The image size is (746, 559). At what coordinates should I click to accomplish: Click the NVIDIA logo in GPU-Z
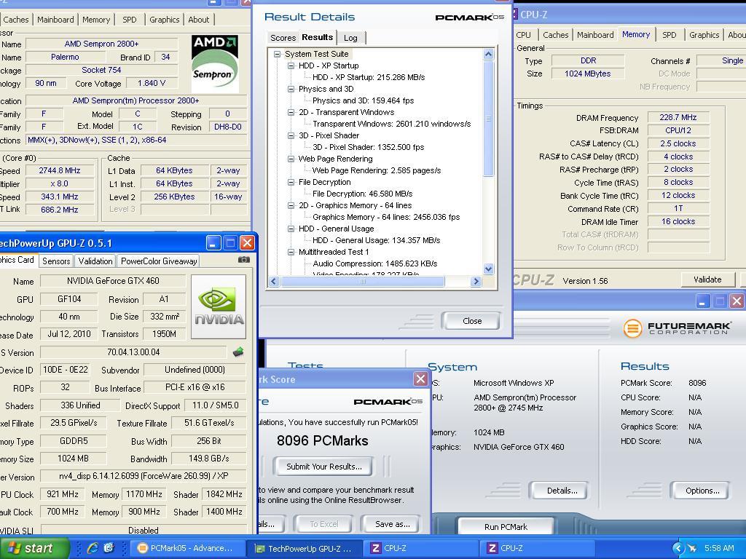(x=219, y=306)
